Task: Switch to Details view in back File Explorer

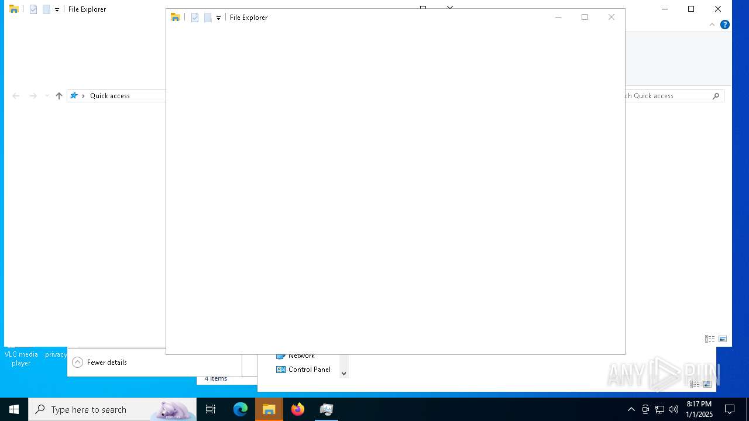Action: tap(710, 339)
